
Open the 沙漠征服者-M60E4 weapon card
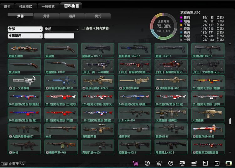coord(98,83)
